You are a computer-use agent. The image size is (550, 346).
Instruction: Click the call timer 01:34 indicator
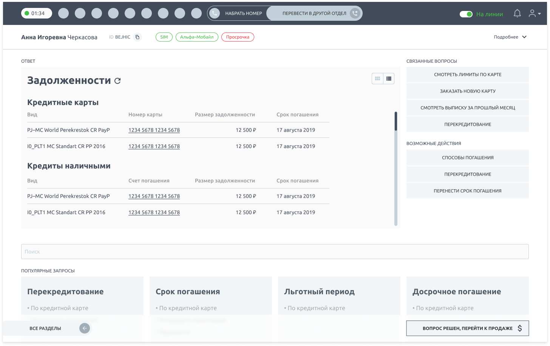click(37, 13)
